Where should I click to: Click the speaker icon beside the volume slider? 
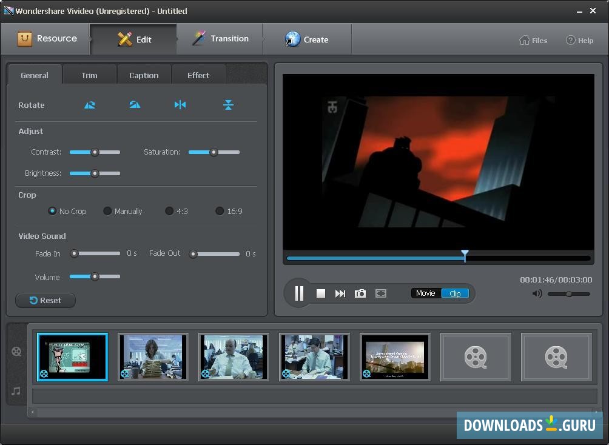(537, 293)
